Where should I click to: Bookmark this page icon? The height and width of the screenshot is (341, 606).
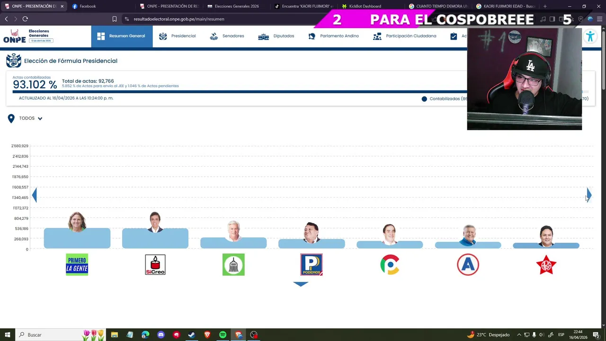115,19
